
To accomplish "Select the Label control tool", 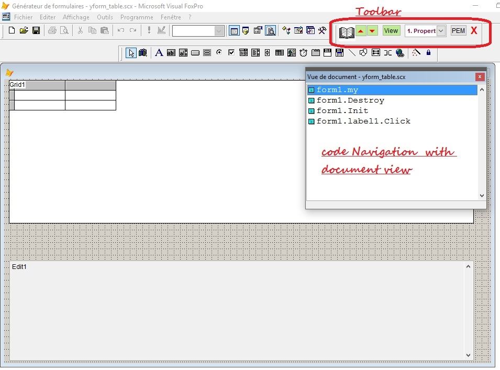I will (159, 52).
